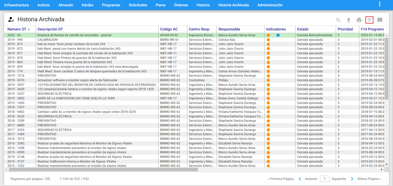Click Anterior pagination link
The image size is (393, 186).
click(311, 179)
